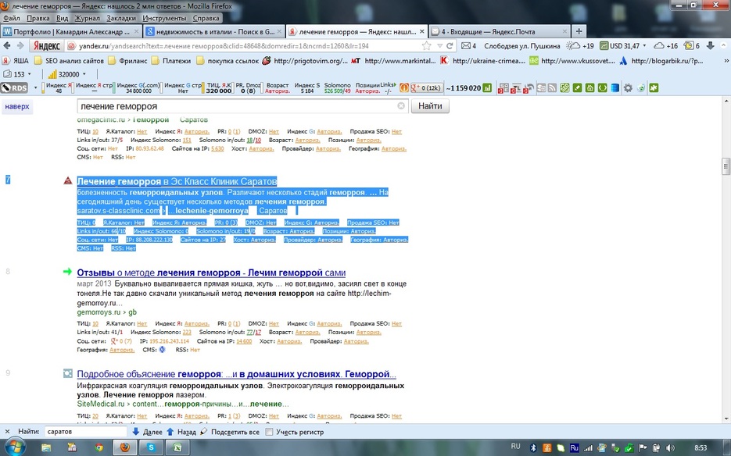This screenshot has width=731, height=456.
Task: Switch to the 'Портфолио | Камардин Александр' tab
Action: coord(71,32)
